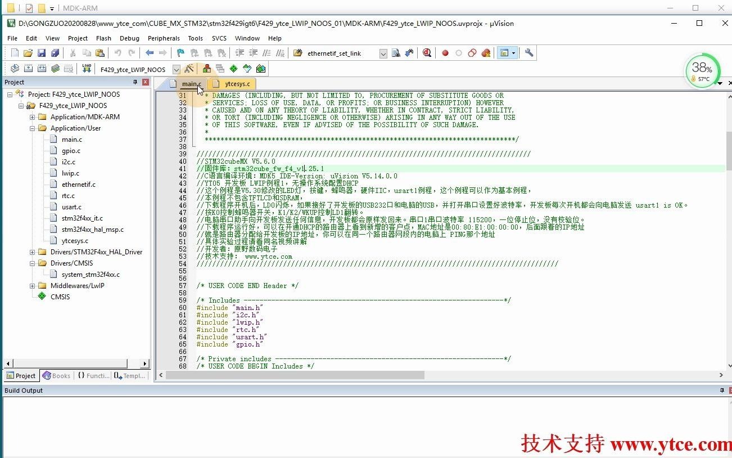Switch to the ytcesys.c tab
732x458 pixels.
(x=238, y=83)
